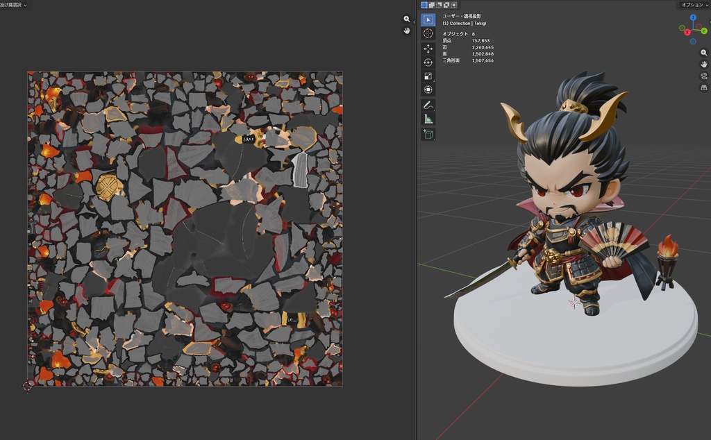This screenshot has width=711, height=440.
Task: Click the blue Z axis on gizmo
Action: (693, 17)
